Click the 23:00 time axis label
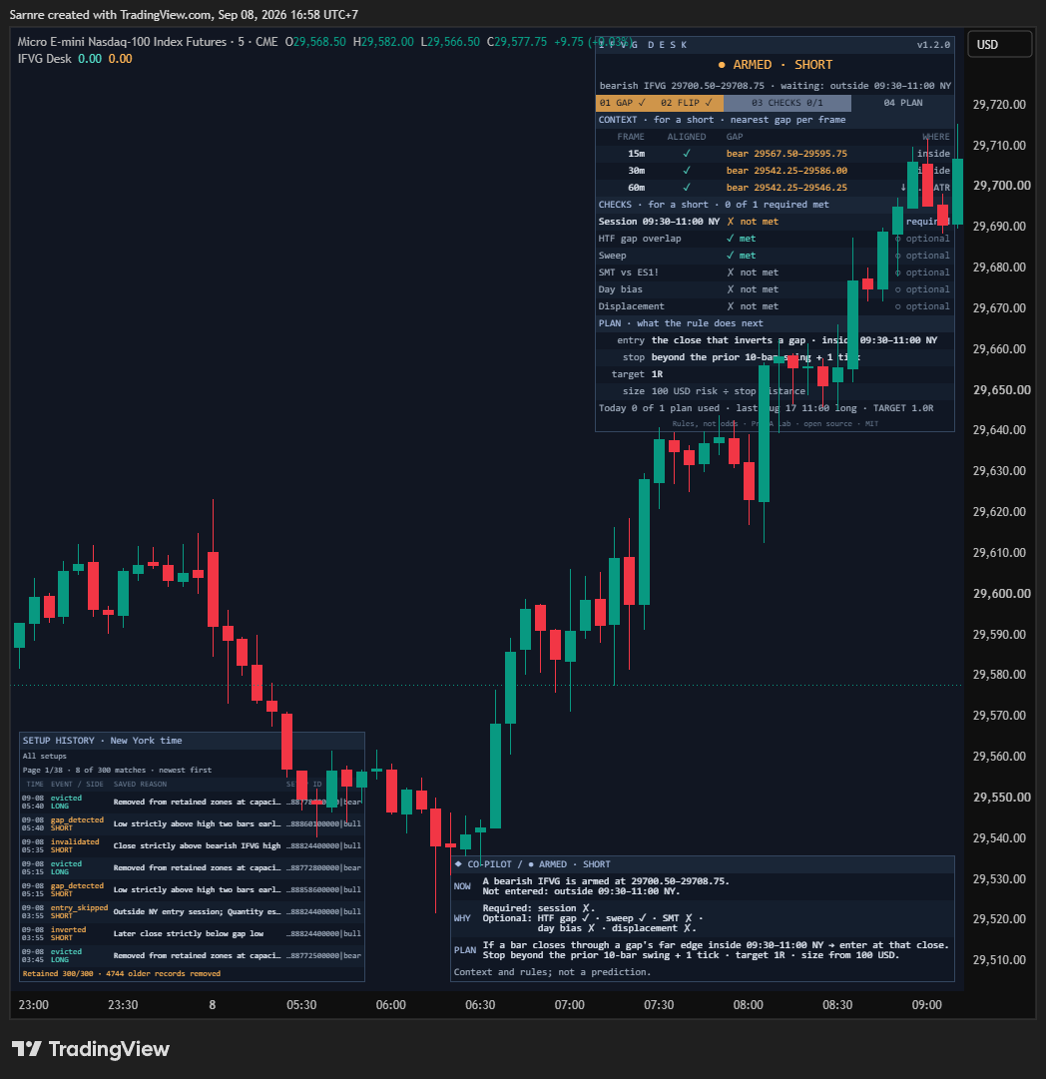This screenshot has width=1046, height=1079. pyautogui.click(x=34, y=1005)
